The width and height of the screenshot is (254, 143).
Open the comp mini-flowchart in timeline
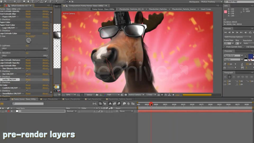[95, 104]
